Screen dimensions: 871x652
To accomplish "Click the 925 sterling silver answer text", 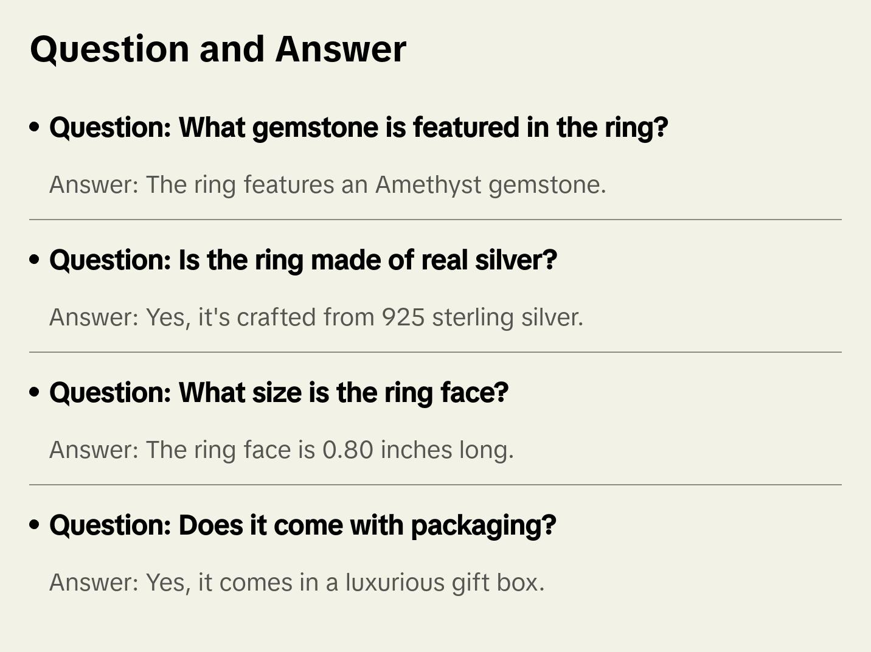I will pyautogui.click(x=316, y=317).
